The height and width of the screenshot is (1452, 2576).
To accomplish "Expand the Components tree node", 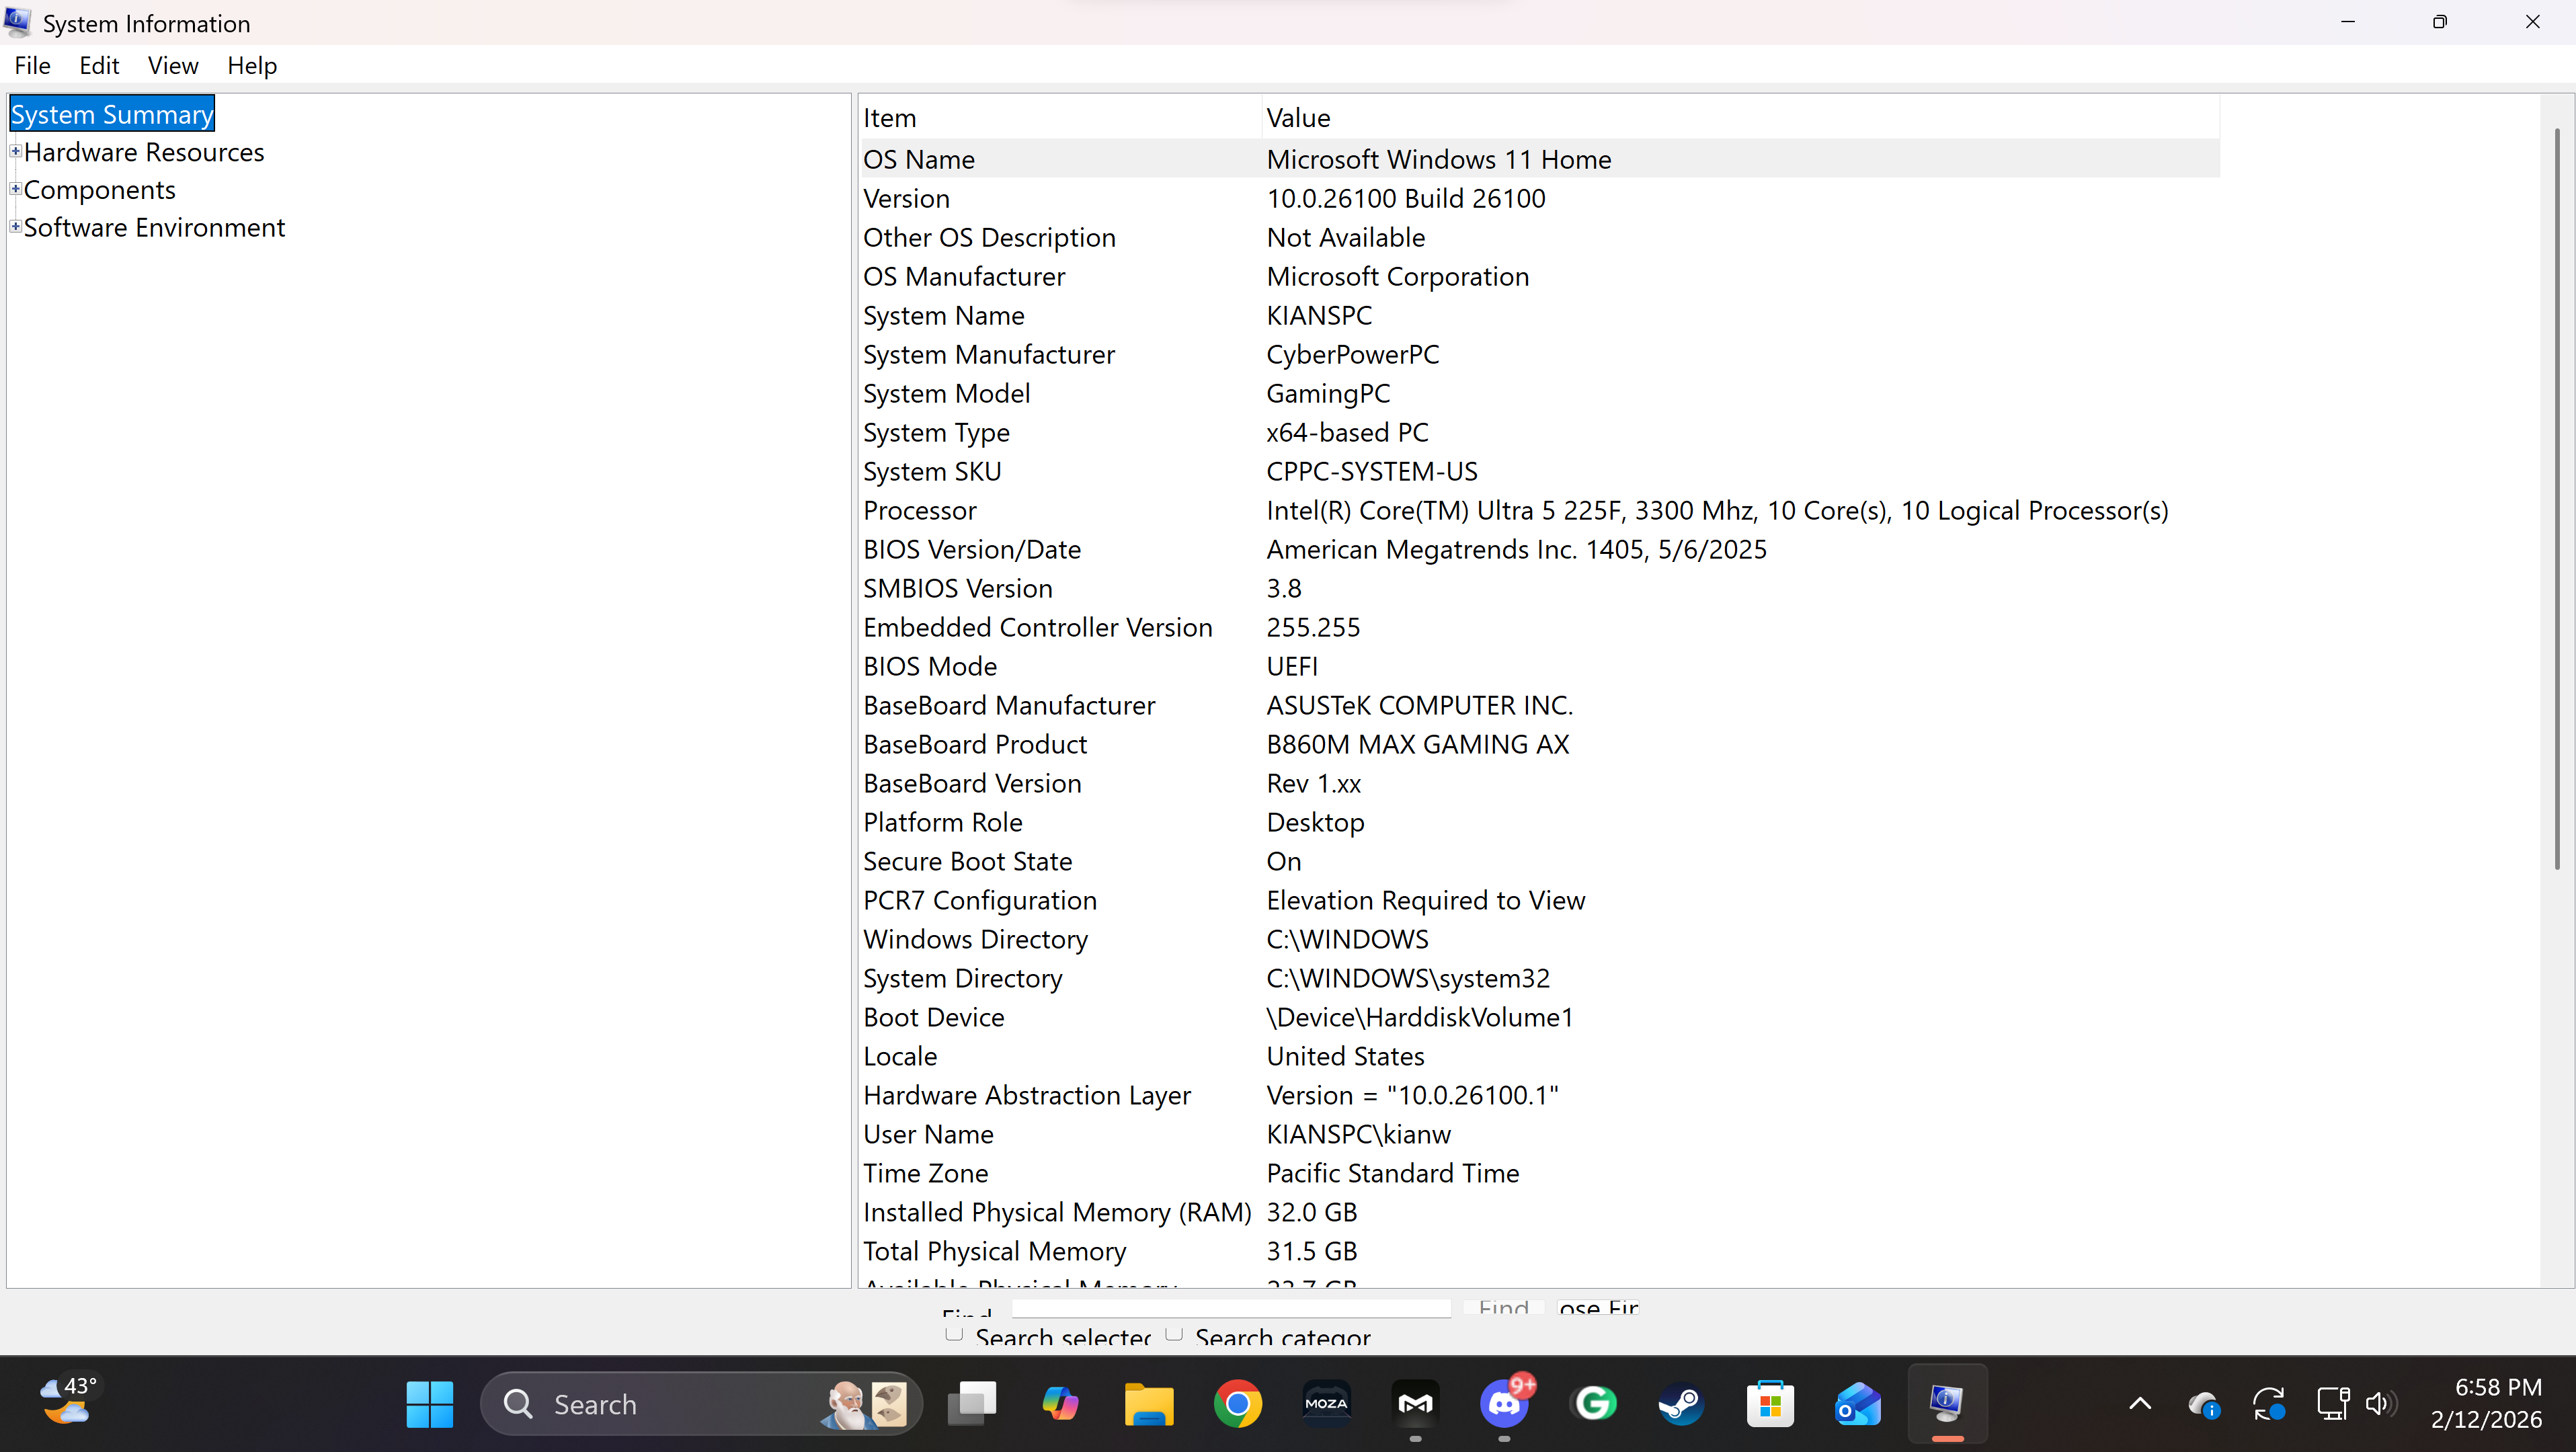I will (15, 189).
